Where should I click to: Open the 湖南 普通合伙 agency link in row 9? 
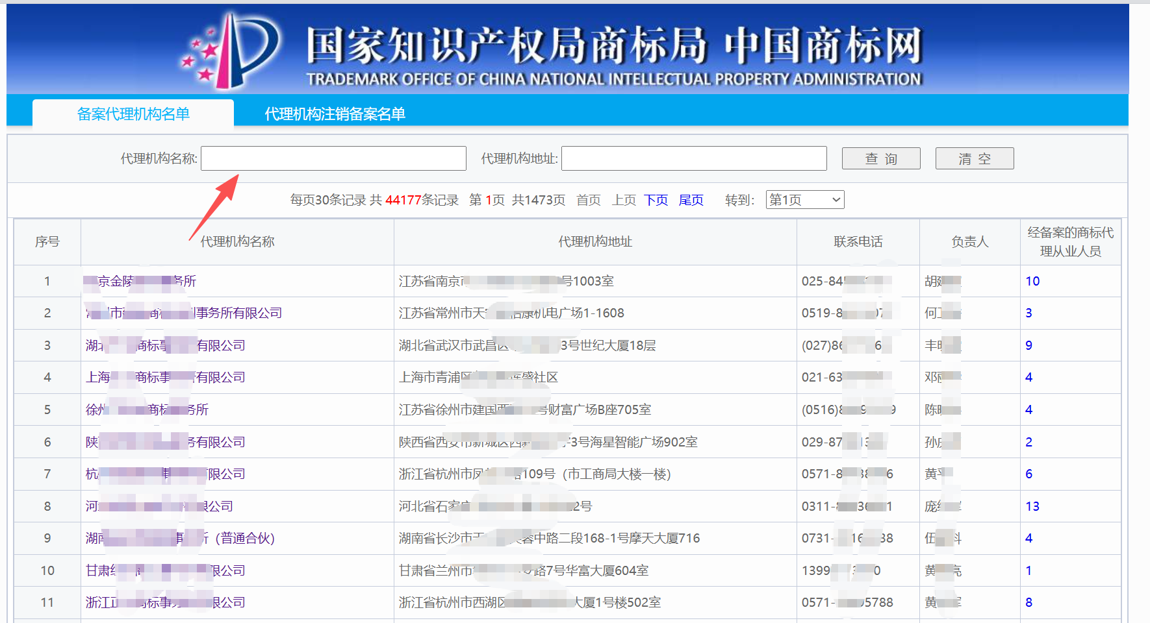[181, 538]
